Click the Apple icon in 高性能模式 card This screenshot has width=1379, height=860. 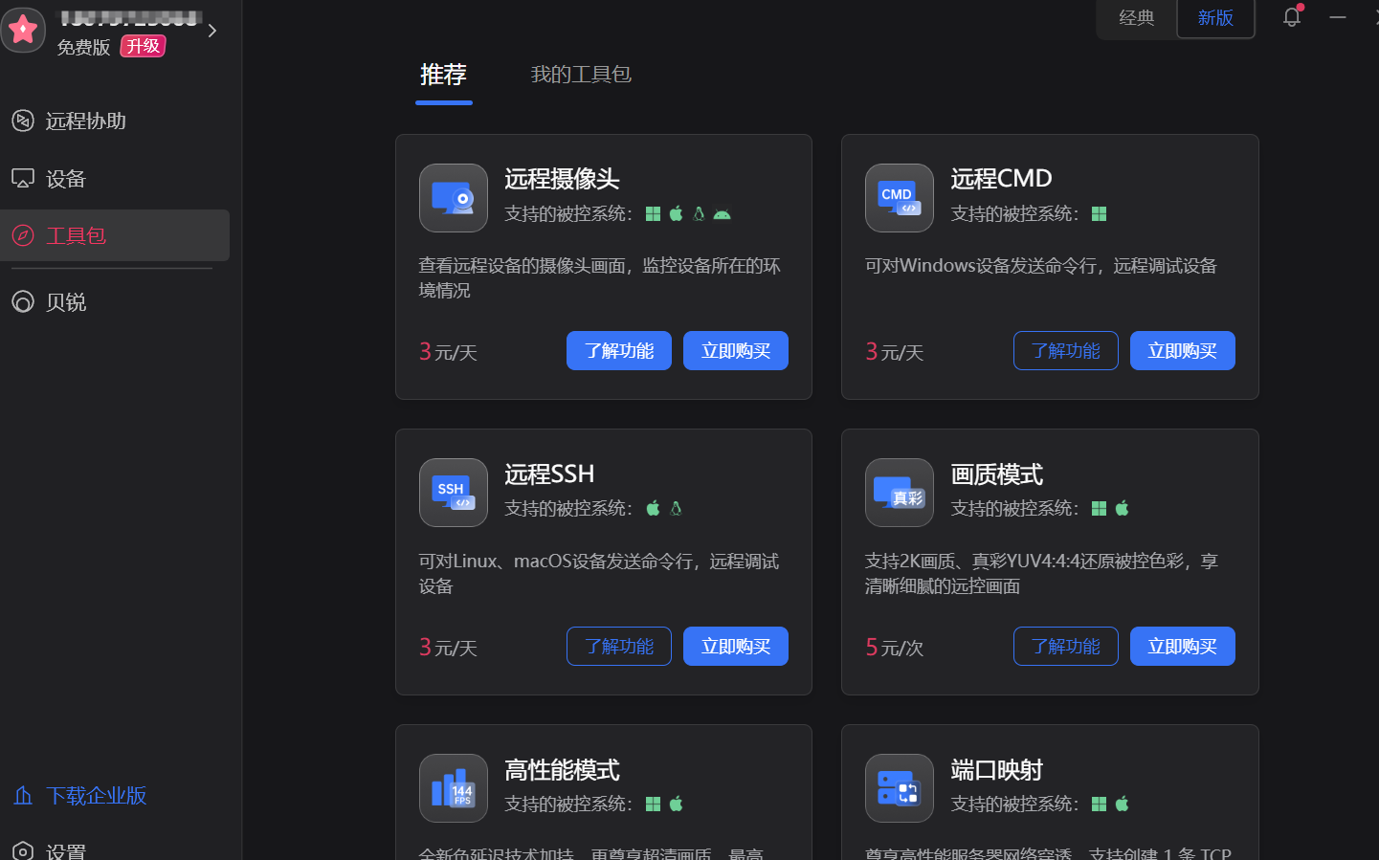click(x=676, y=804)
